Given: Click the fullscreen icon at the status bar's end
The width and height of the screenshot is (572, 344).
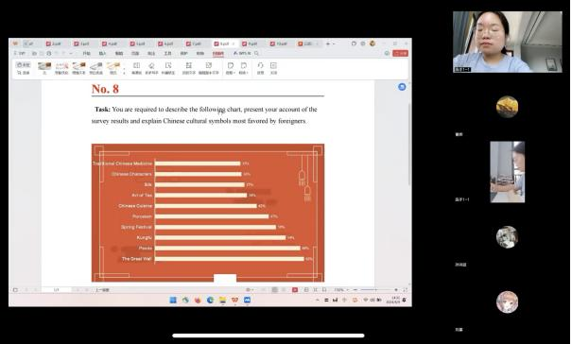Looking at the screenshot, I should tap(406, 289).
